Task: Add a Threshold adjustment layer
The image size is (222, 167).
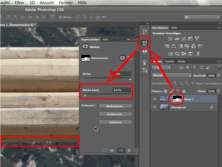Action: 184,53
